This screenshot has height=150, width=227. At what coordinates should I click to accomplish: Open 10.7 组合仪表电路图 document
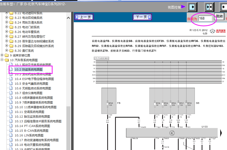29,93
